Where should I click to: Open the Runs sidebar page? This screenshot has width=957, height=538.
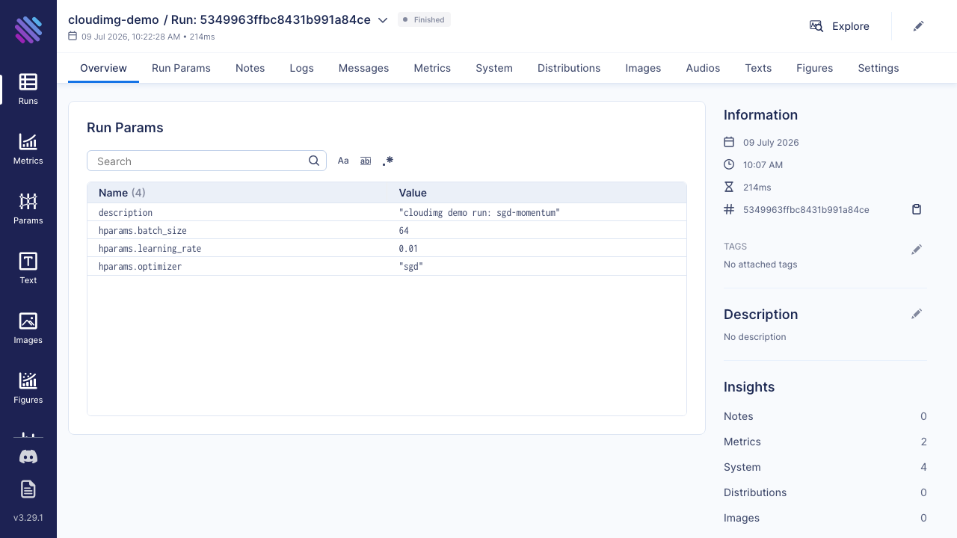tap(28, 89)
